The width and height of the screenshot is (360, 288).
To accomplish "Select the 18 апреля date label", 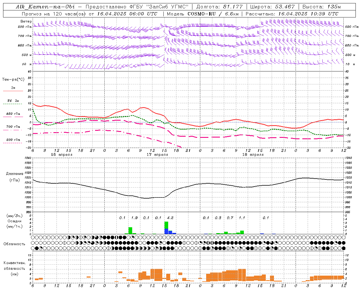I will tap(253, 154).
